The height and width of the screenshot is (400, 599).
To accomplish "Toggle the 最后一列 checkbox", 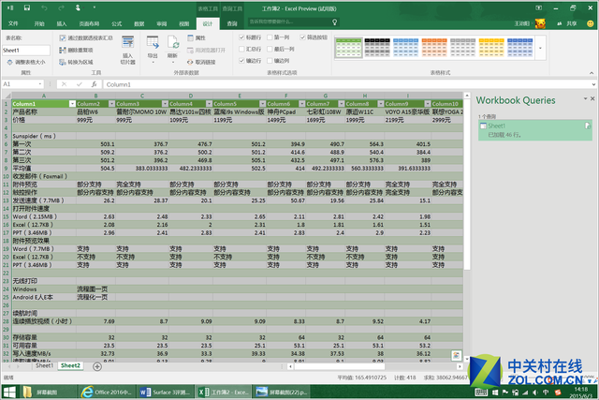I will click(270, 49).
